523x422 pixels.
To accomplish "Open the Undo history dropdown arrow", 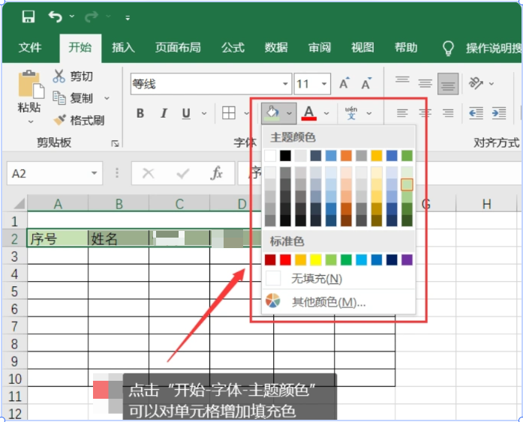I will [x=72, y=16].
